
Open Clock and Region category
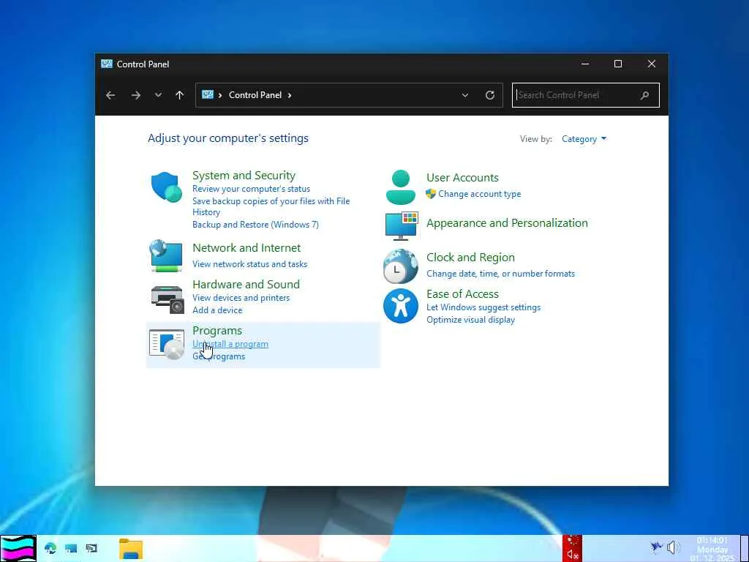(x=470, y=258)
